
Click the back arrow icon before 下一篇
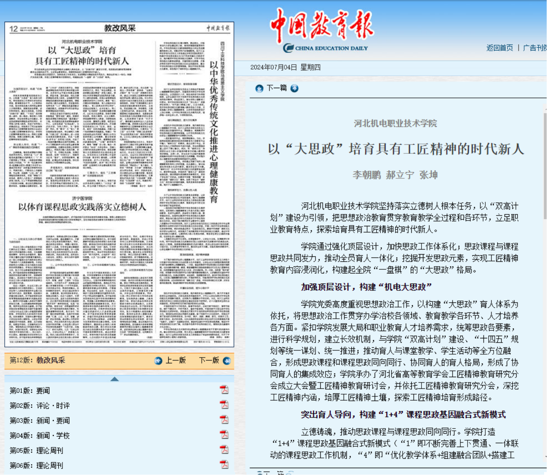pos(259,88)
